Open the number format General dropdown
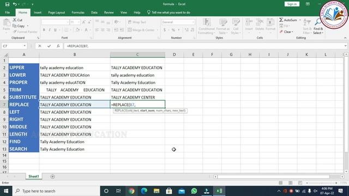The image size is (349, 196). (193, 22)
